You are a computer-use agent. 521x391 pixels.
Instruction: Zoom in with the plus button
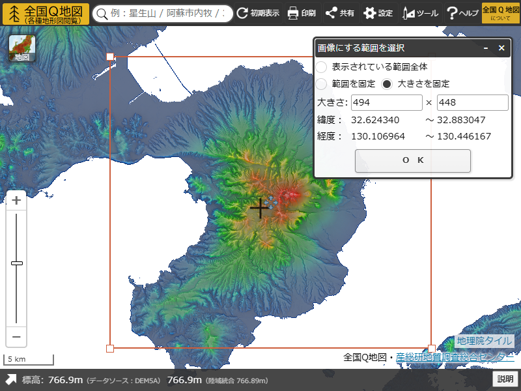(17, 201)
